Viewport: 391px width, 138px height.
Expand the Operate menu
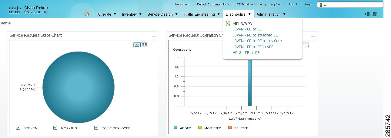click(x=107, y=14)
